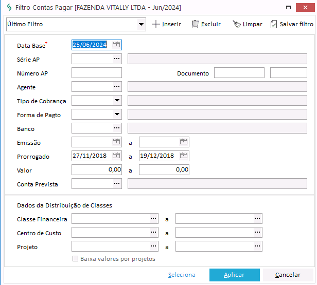Click the second Documento input field

[289, 72]
